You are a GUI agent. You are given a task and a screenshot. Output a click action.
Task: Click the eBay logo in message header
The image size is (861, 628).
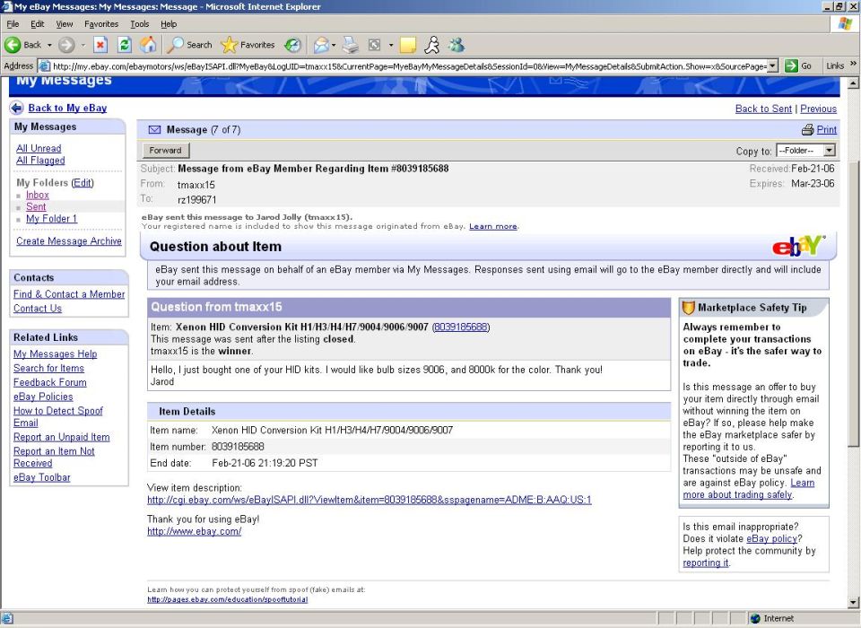click(798, 246)
